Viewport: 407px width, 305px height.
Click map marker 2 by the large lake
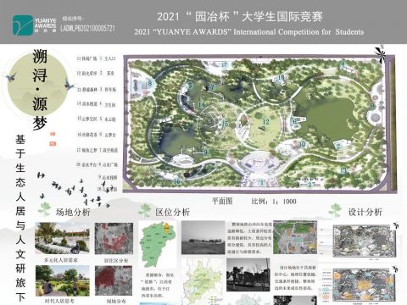(x=338, y=146)
